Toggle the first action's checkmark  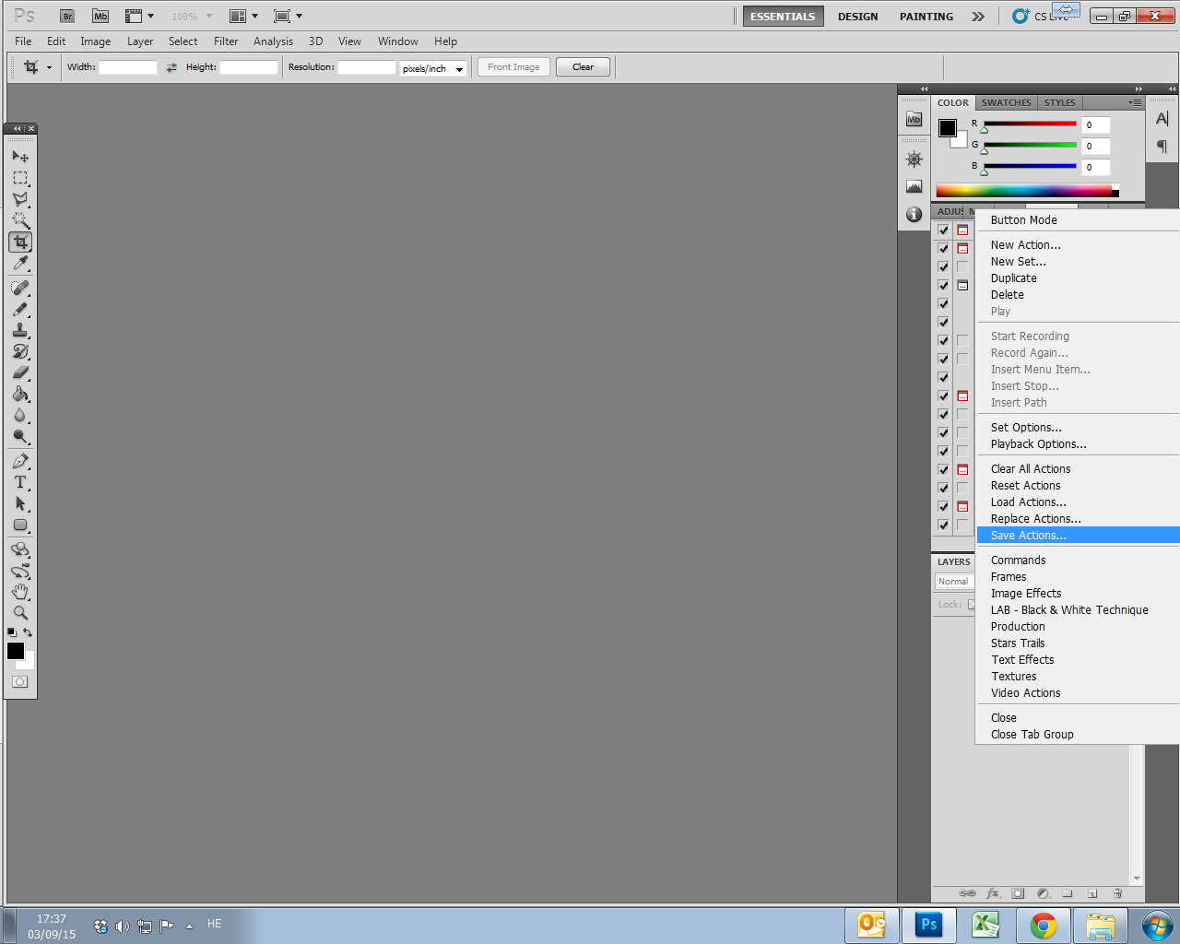943,230
